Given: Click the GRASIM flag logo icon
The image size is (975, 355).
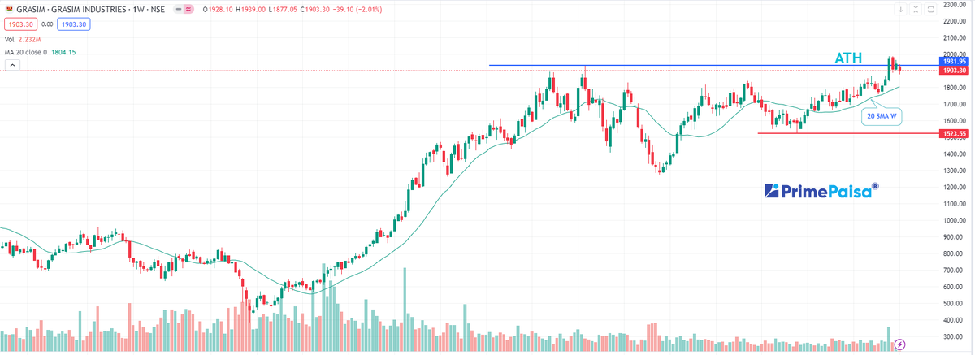Looking at the screenshot, I should 8,9.
